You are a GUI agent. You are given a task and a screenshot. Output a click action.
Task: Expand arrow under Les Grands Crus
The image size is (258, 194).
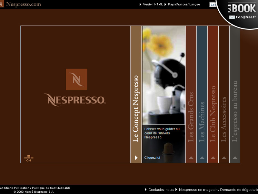click(191, 158)
